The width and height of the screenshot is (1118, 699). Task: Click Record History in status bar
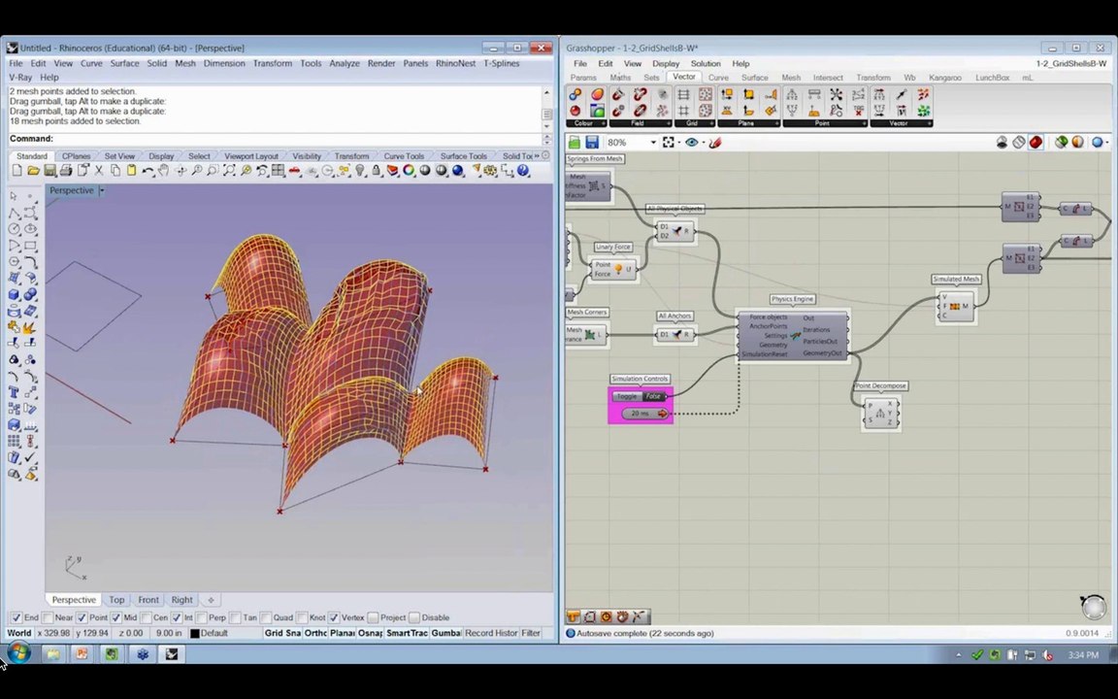491,633
